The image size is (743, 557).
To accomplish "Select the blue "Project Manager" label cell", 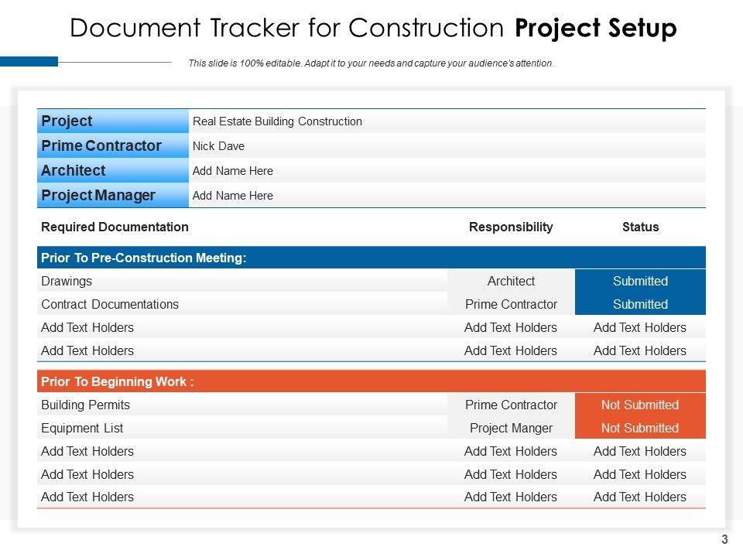I will [x=113, y=196].
